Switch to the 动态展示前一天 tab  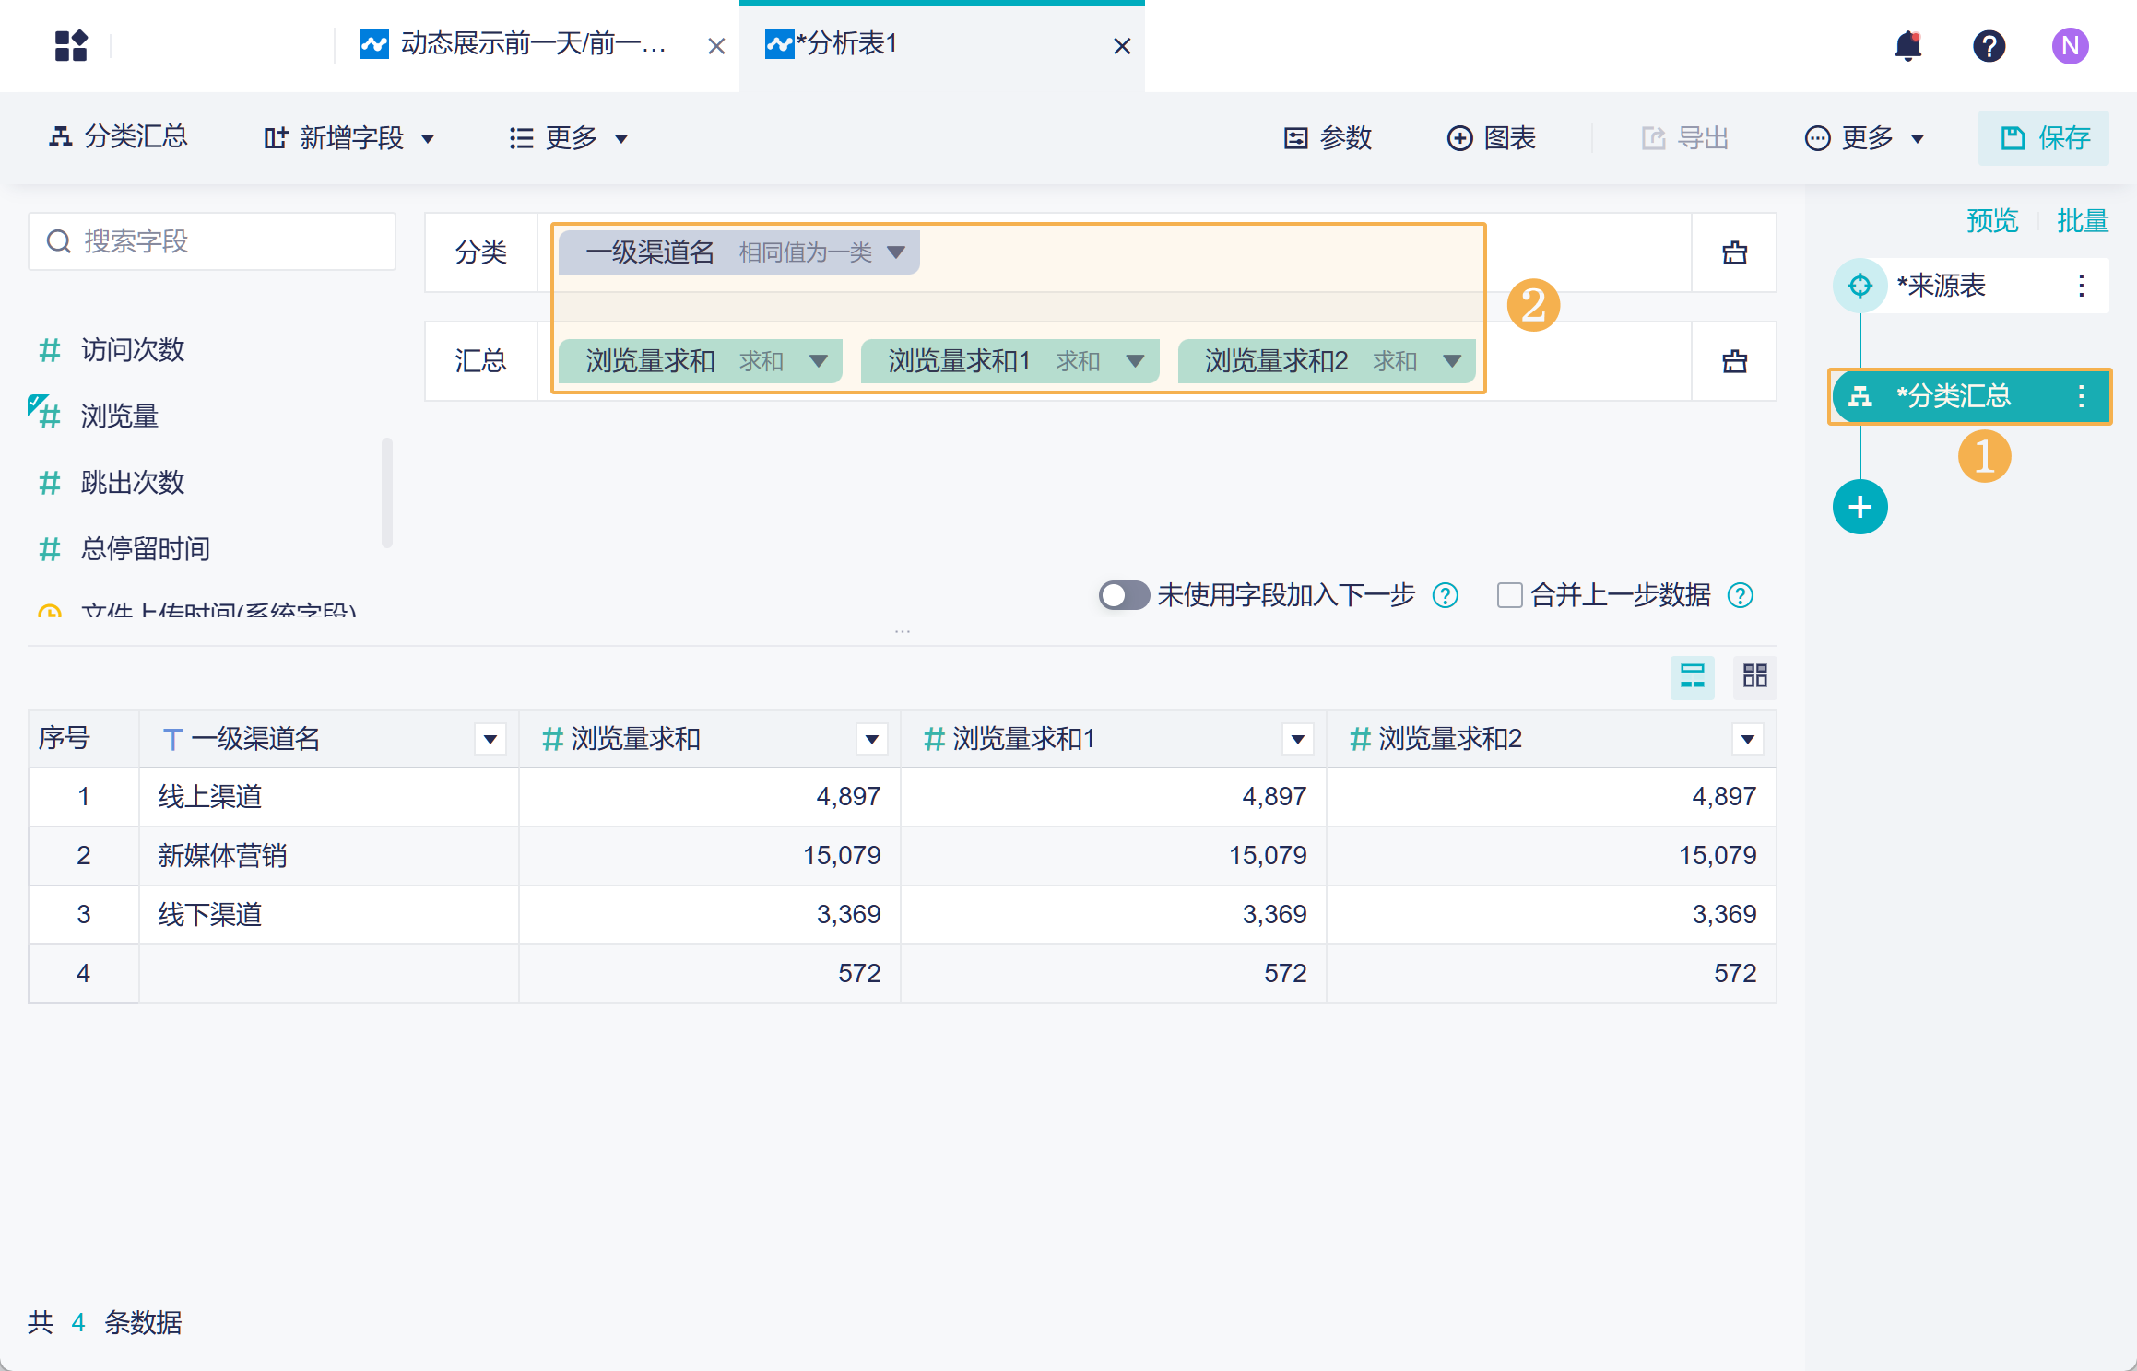coord(532,44)
